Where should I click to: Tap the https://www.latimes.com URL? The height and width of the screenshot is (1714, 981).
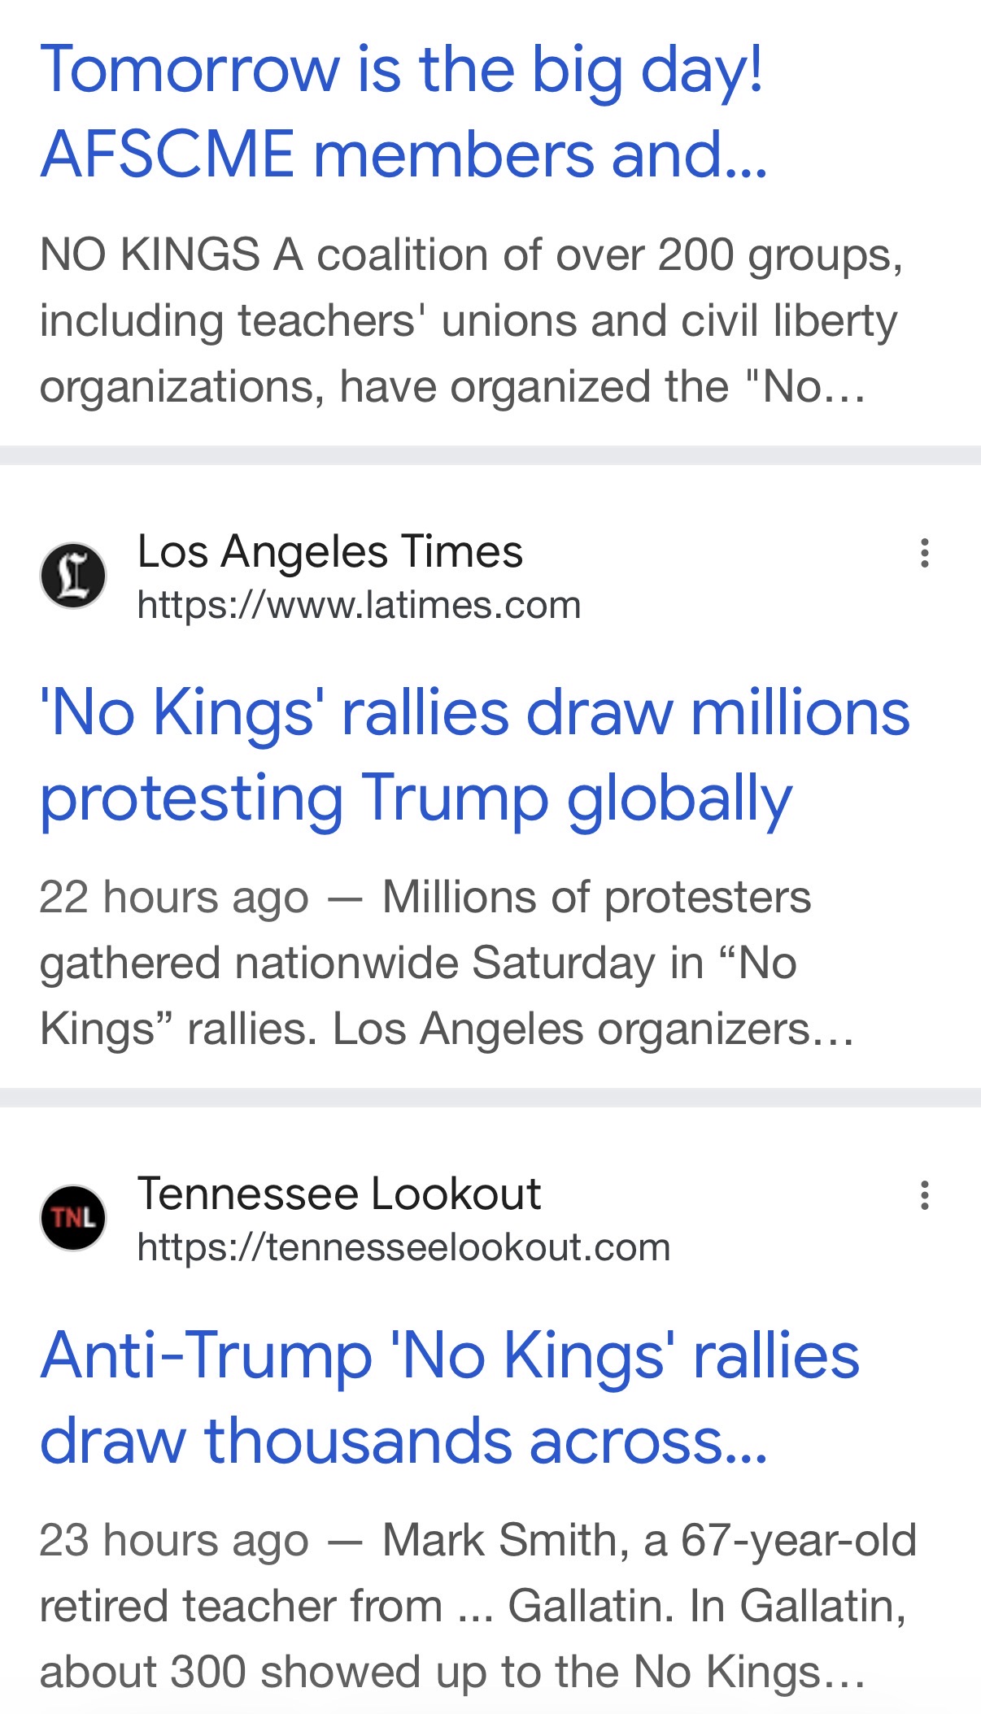[x=359, y=606]
